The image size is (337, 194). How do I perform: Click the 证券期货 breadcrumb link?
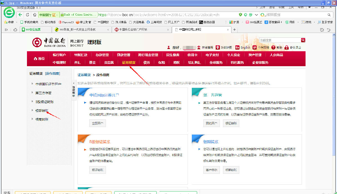pos(84,75)
